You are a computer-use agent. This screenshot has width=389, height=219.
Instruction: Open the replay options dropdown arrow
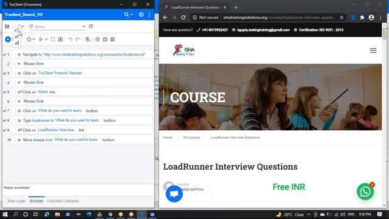point(46,39)
